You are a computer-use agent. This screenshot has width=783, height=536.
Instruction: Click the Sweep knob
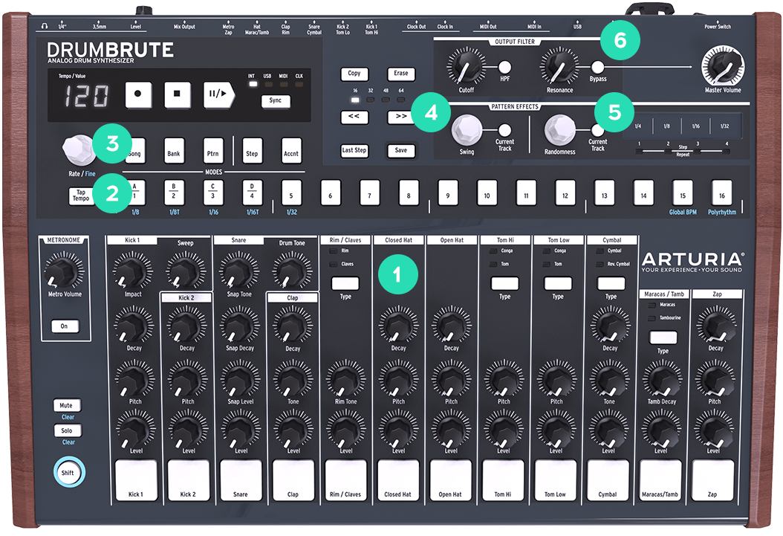point(185,271)
